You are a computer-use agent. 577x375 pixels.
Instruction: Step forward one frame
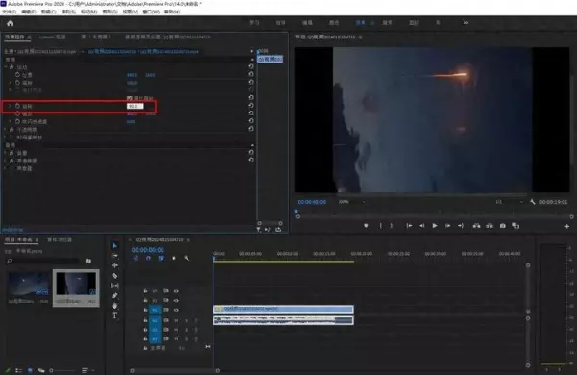tap(447, 226)
